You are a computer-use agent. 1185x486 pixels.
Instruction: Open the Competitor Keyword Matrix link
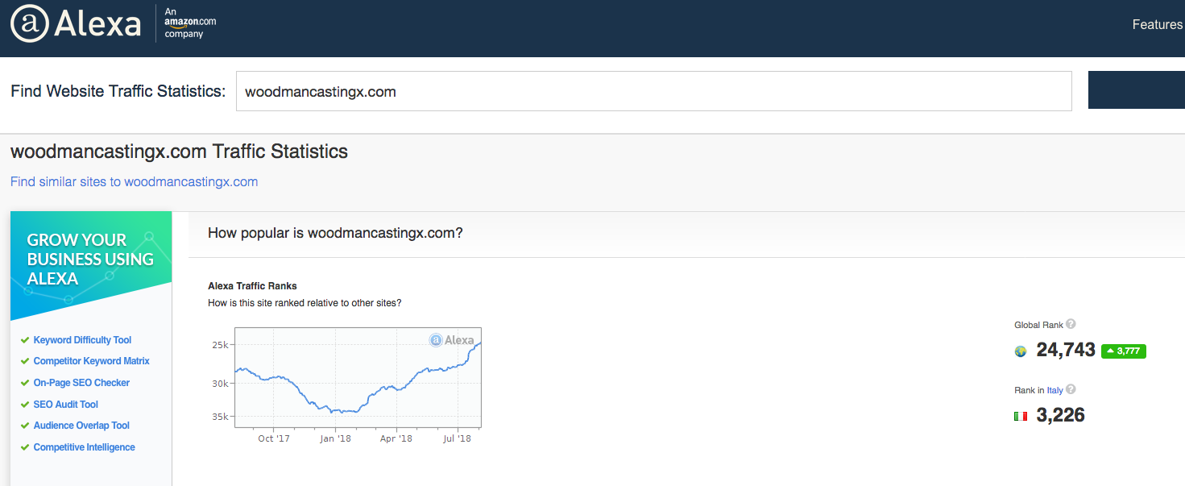coord(91,361)
